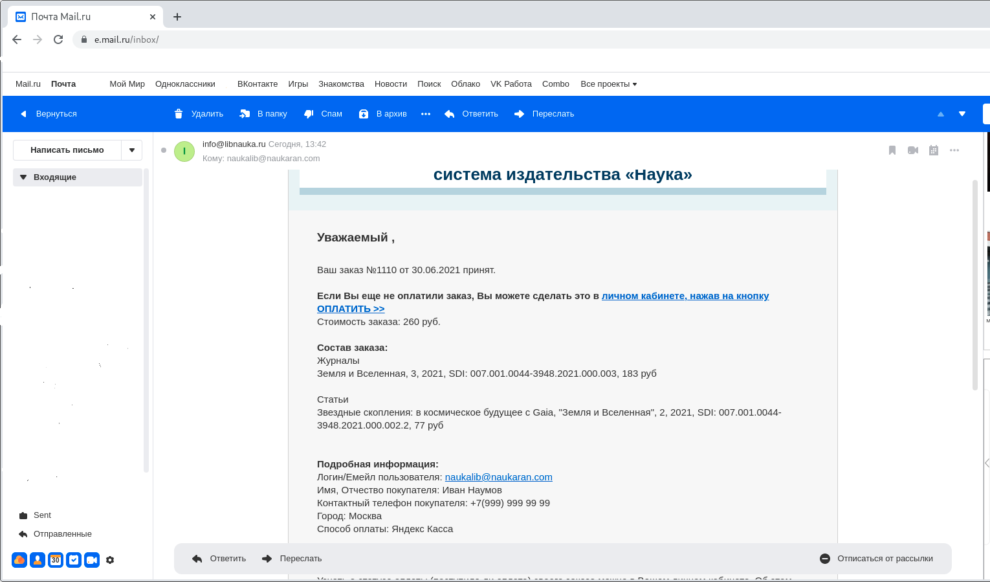Collapse the Входящие folder triangle

23,177
